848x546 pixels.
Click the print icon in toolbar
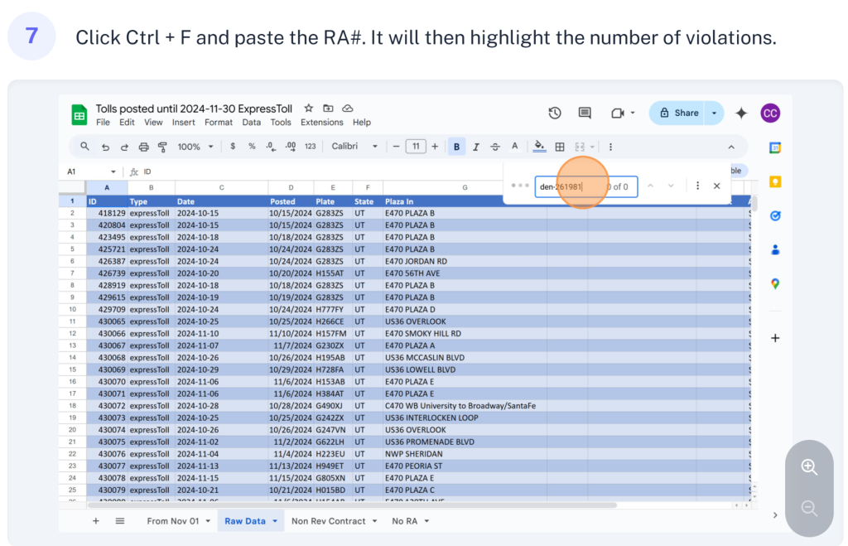tap(143, 147)
